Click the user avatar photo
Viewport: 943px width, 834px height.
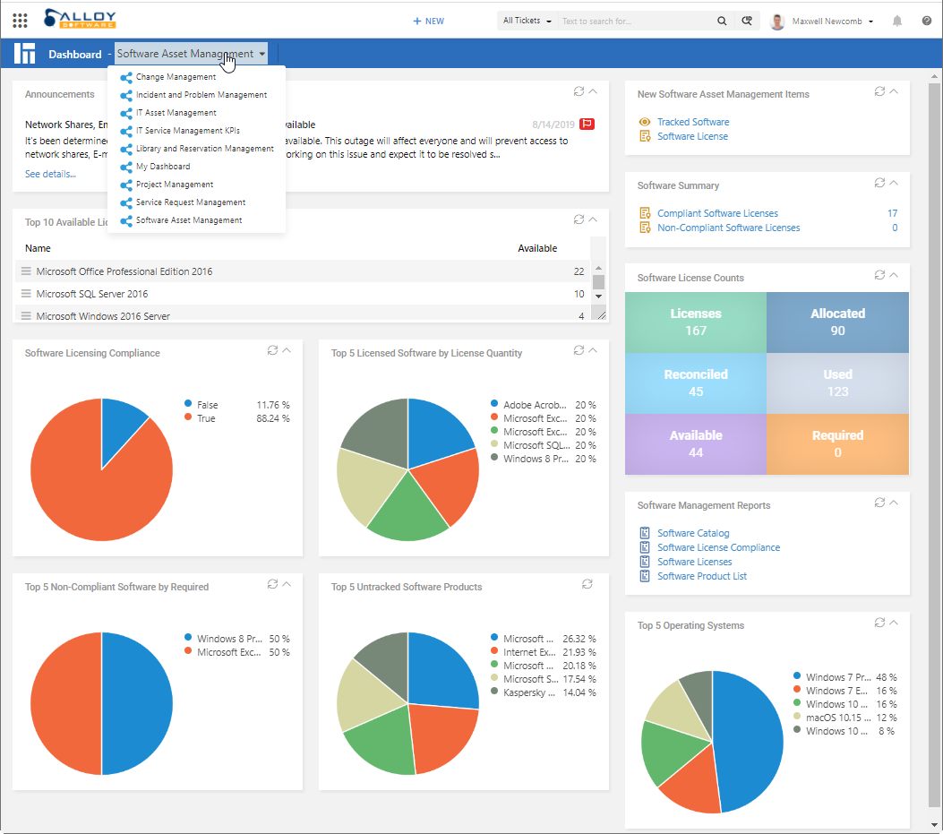click(x=777, y=21)
